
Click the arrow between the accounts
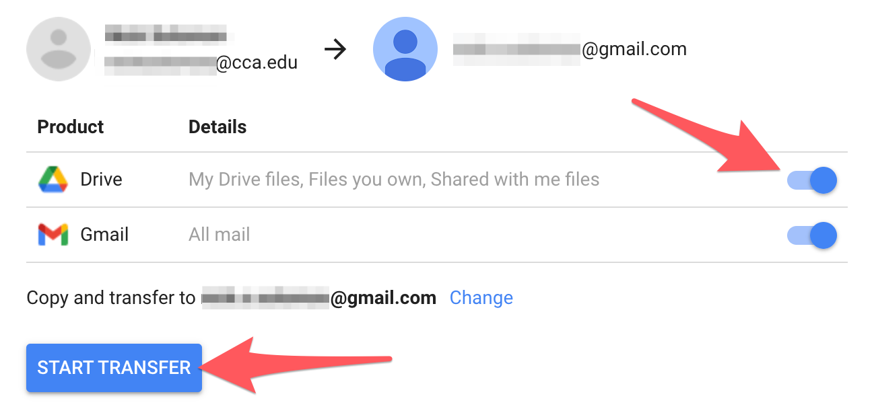335,49
